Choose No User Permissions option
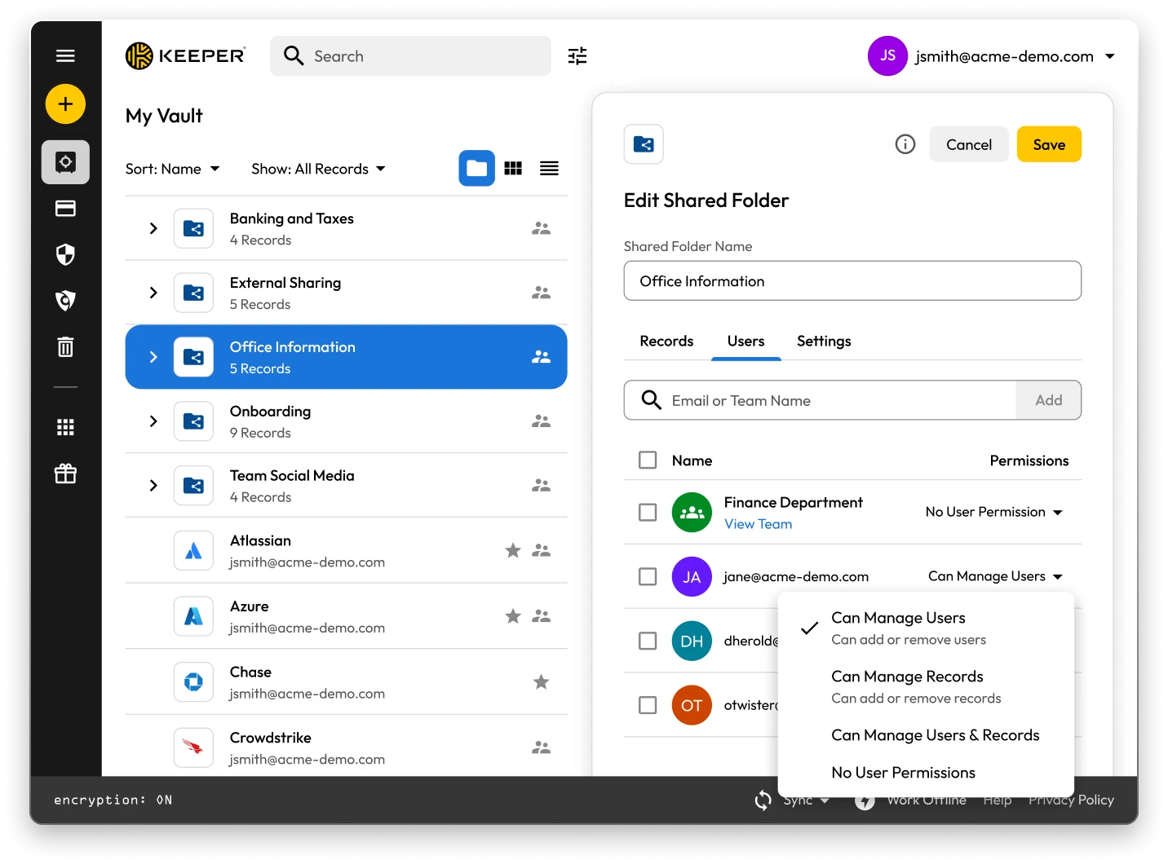1168x864 pixels. tap(926, 773)
